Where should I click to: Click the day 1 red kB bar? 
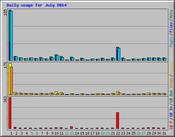pos(10,113)
